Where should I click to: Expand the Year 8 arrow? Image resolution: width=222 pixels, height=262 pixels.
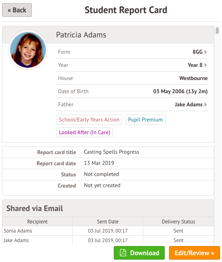coord(206,65)
